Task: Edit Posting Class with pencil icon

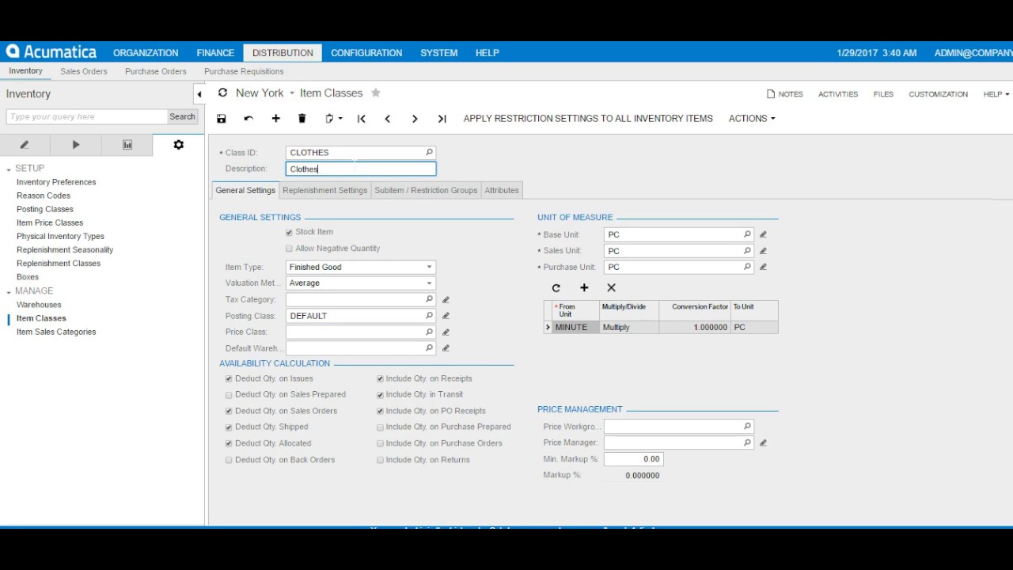Action: coord(446,316)
